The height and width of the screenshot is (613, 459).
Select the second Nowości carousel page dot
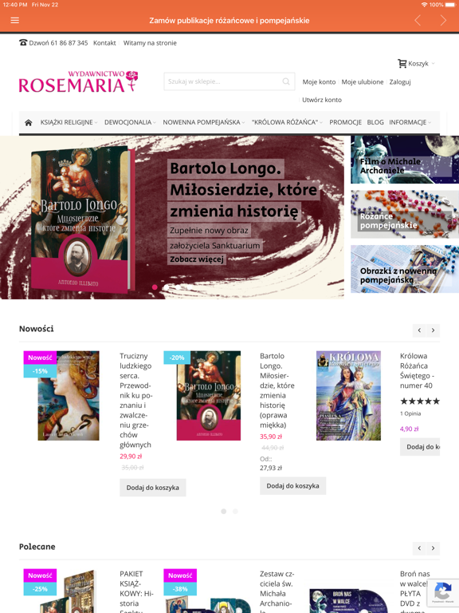click(x=235, y=512)
